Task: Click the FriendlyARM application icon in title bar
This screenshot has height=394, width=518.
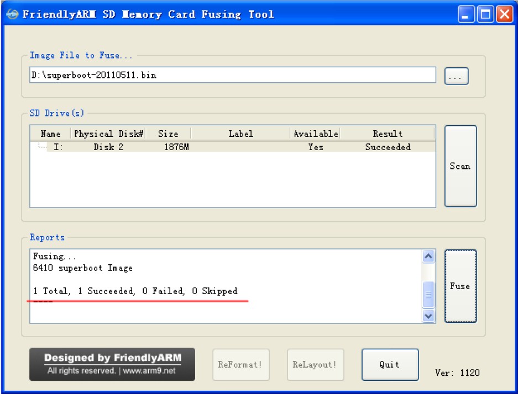Action: coord(12,14)
